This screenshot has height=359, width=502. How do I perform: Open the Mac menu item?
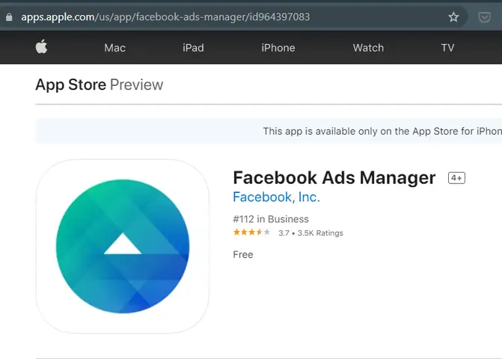(114, 48)
